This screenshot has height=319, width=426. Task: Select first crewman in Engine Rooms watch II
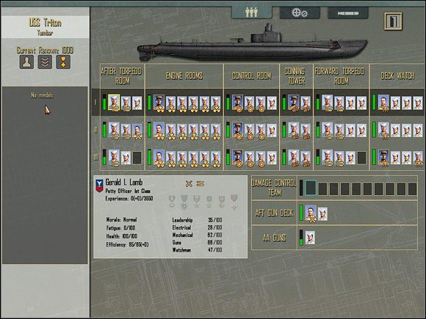159,131
